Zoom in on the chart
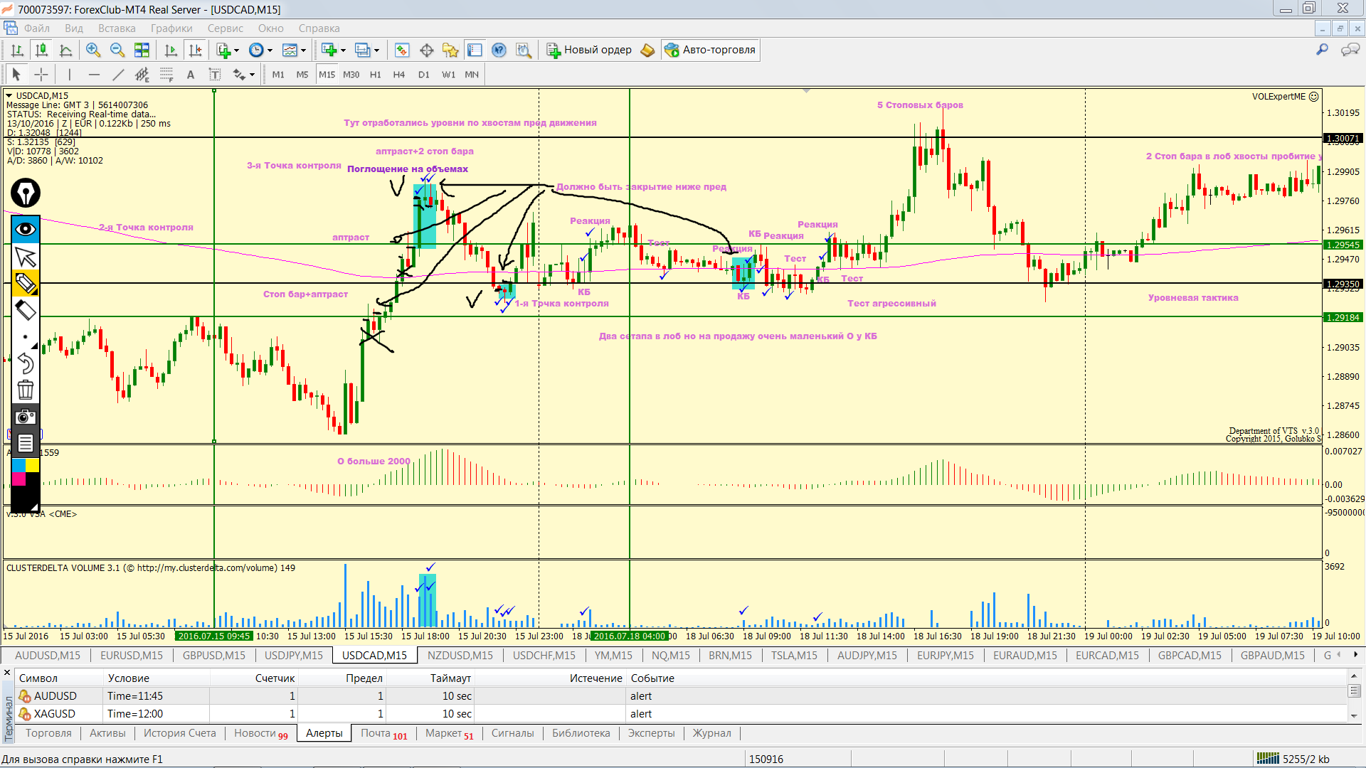The image size is (1366, 768). coord(93,50)
